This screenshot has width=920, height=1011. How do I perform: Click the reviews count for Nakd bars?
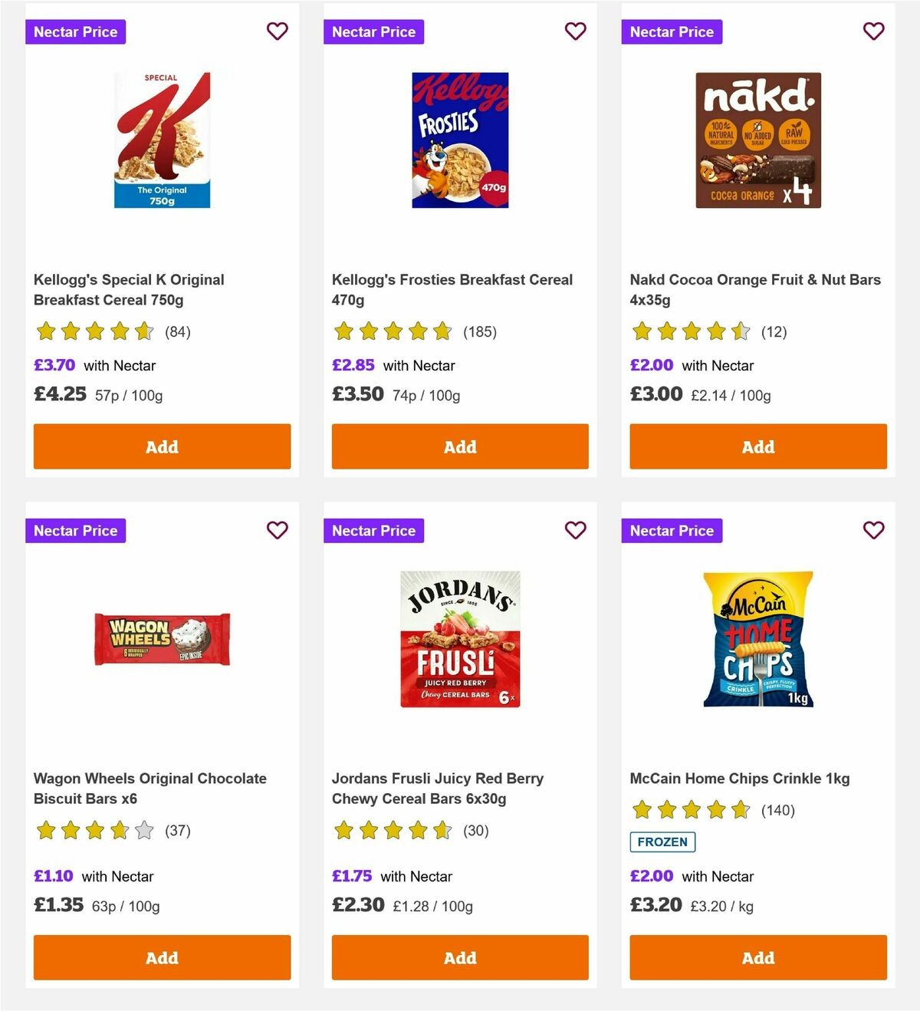(x=774, y=331)
